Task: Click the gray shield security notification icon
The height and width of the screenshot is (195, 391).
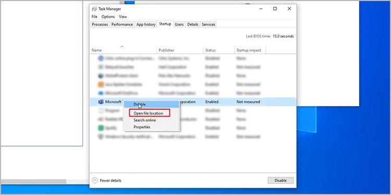Action: click(101, 137)
